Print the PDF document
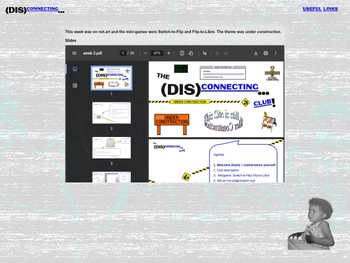The width and height of the screenshot is (350, 263). (266, 53)
